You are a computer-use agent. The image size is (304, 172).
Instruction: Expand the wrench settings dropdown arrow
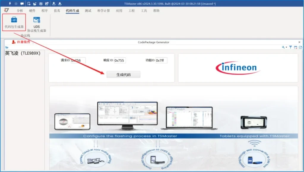click(x=286, y=47)
